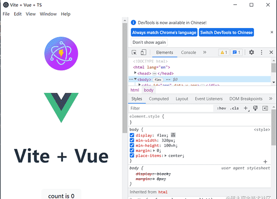Uncheck the min-width property

click(x=132, y=140)
